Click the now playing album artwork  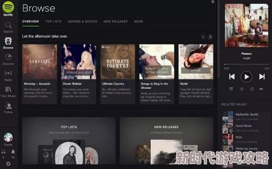(246, 26)
